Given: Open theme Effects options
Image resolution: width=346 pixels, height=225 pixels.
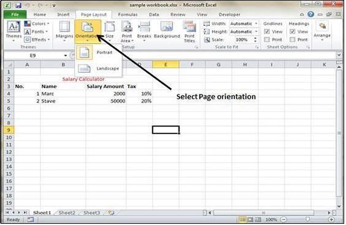Looking at the screenshot, I should click(37, 40).
